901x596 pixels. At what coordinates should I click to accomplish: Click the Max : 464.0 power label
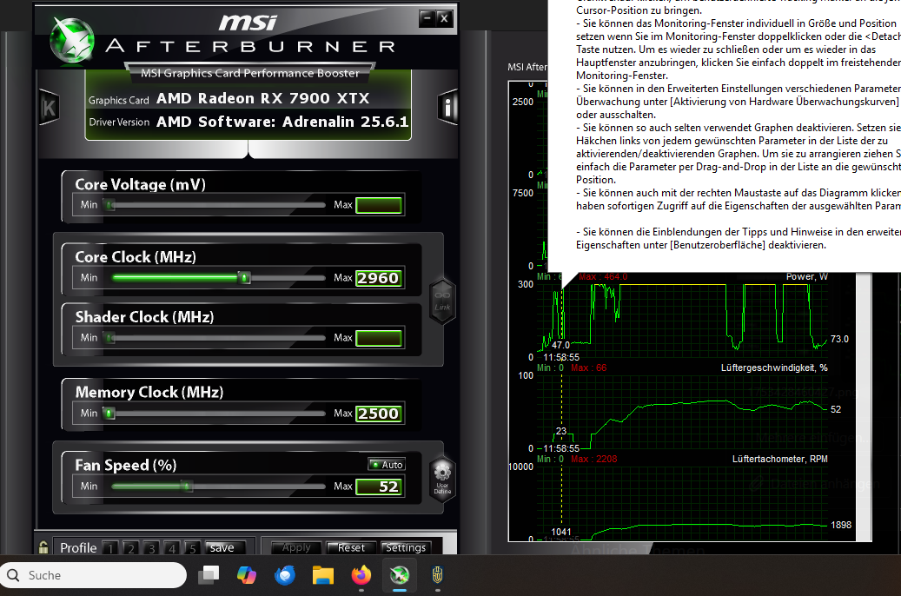[x=603, y=276]
